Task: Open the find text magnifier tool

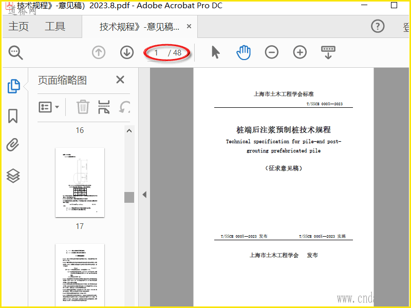Action: point(15,52)
